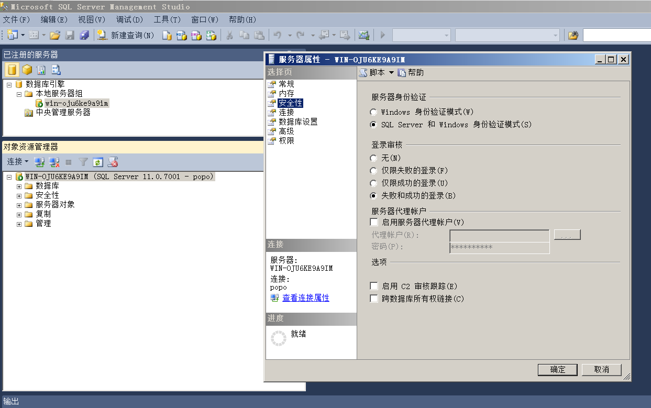Expand the 服务器对象 folder node
Viewport: 651px width, 408px height.
coord(19,205)
